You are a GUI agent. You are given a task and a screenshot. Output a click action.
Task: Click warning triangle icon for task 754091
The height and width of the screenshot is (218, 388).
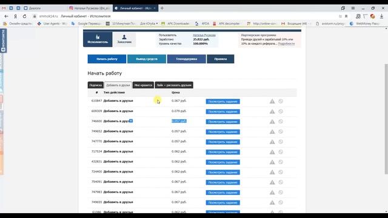pyautogui.click(x=272, y=182)
